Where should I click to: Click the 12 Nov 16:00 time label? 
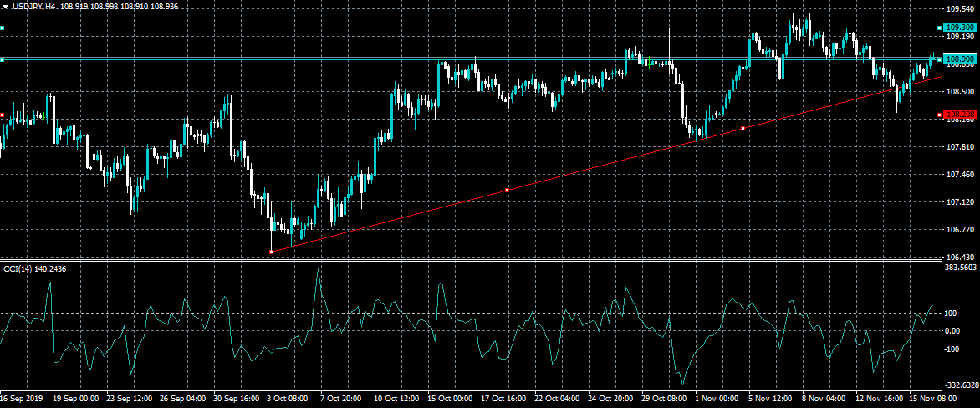pos(880,398)
